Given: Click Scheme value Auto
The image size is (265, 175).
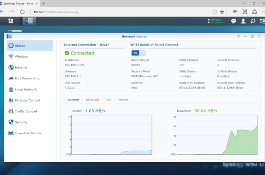Looking at the screenshot, I should (134, 87).
